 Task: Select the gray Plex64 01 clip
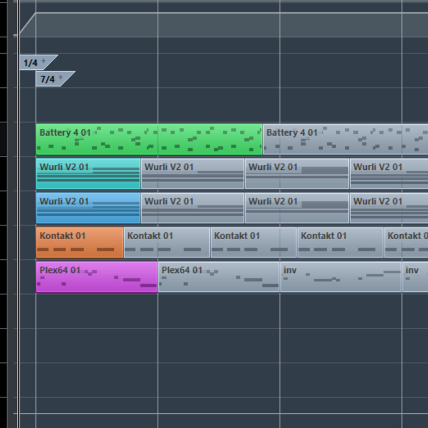click(219, 277)
